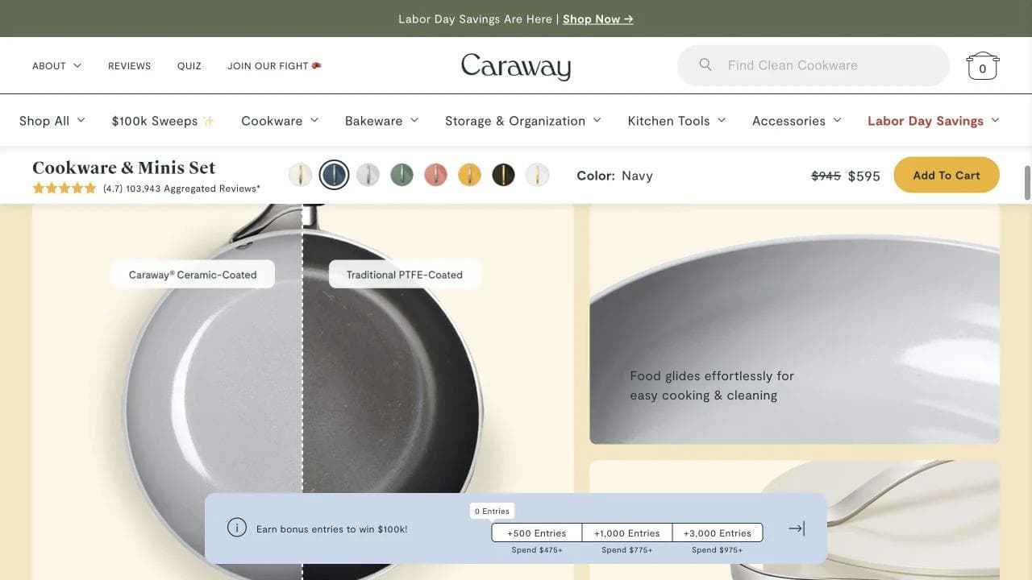Viewport: 1032px width, 580px height.
Task: Select the black color swatch
Action: [503, 175]
